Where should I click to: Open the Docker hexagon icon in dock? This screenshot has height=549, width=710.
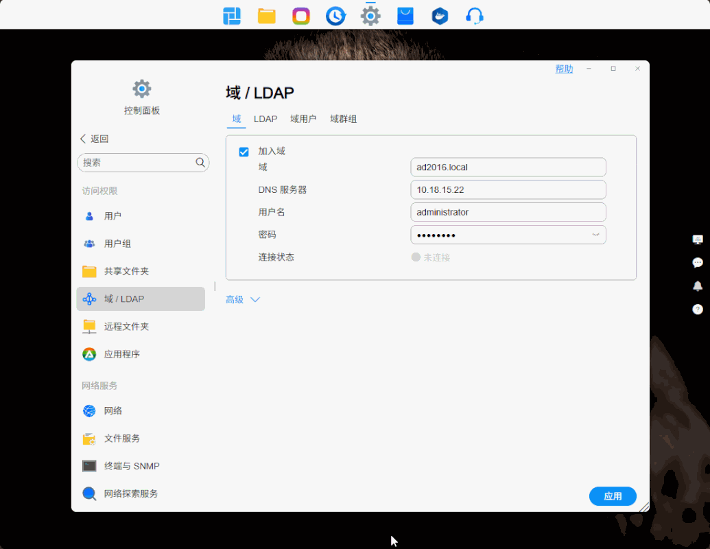point(440,16)
